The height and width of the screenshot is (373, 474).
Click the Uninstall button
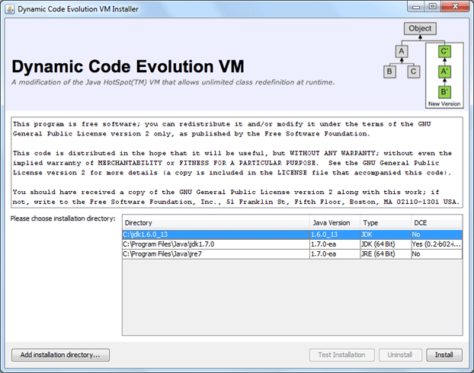click(400, 355)
